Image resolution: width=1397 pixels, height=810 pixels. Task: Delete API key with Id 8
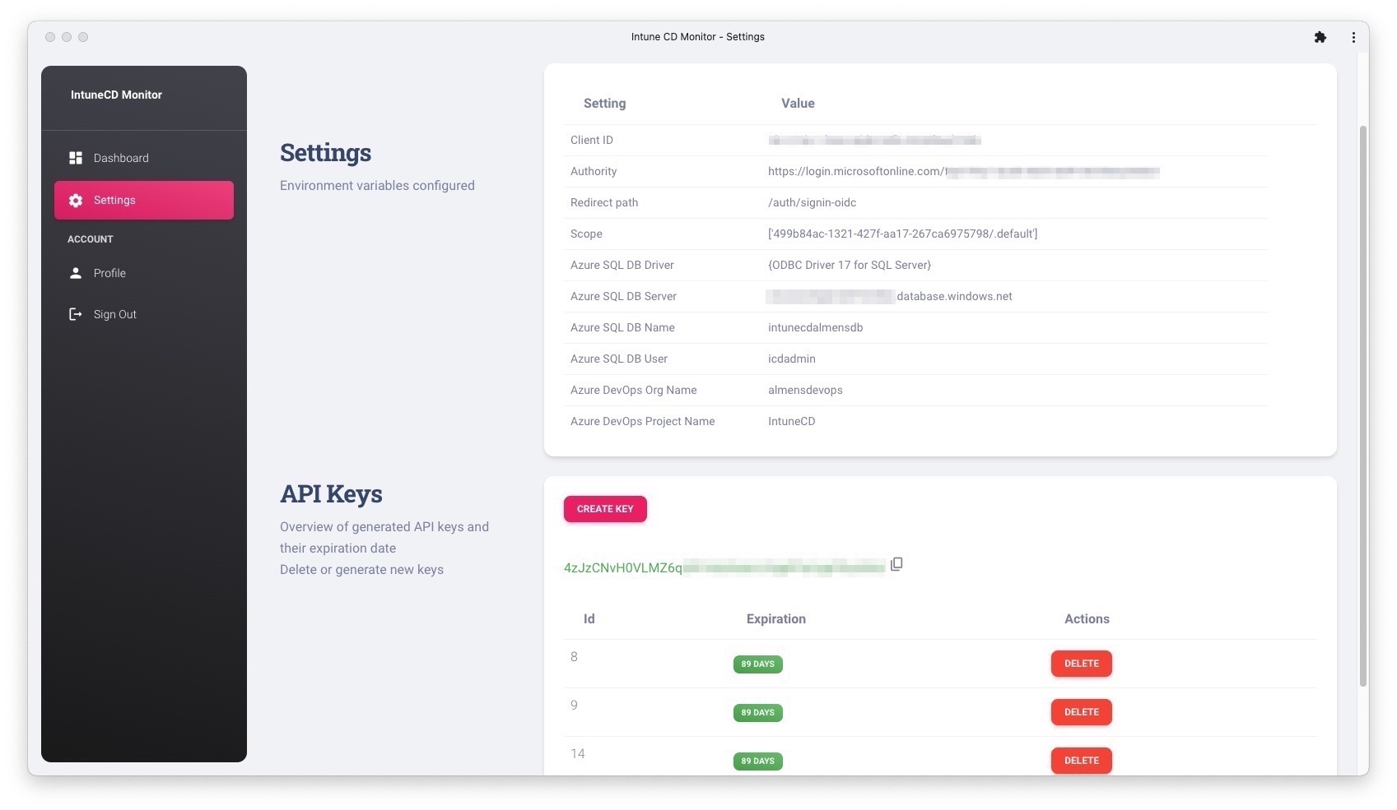(x=1081, y=664)
